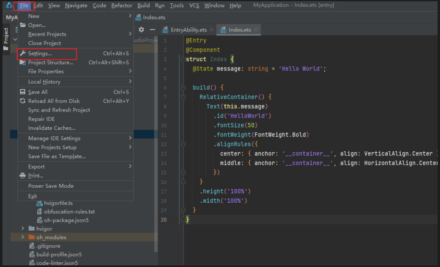Toggle the Project tool window sidebar button
Screen dimensions: 440x267
point(6,39)
